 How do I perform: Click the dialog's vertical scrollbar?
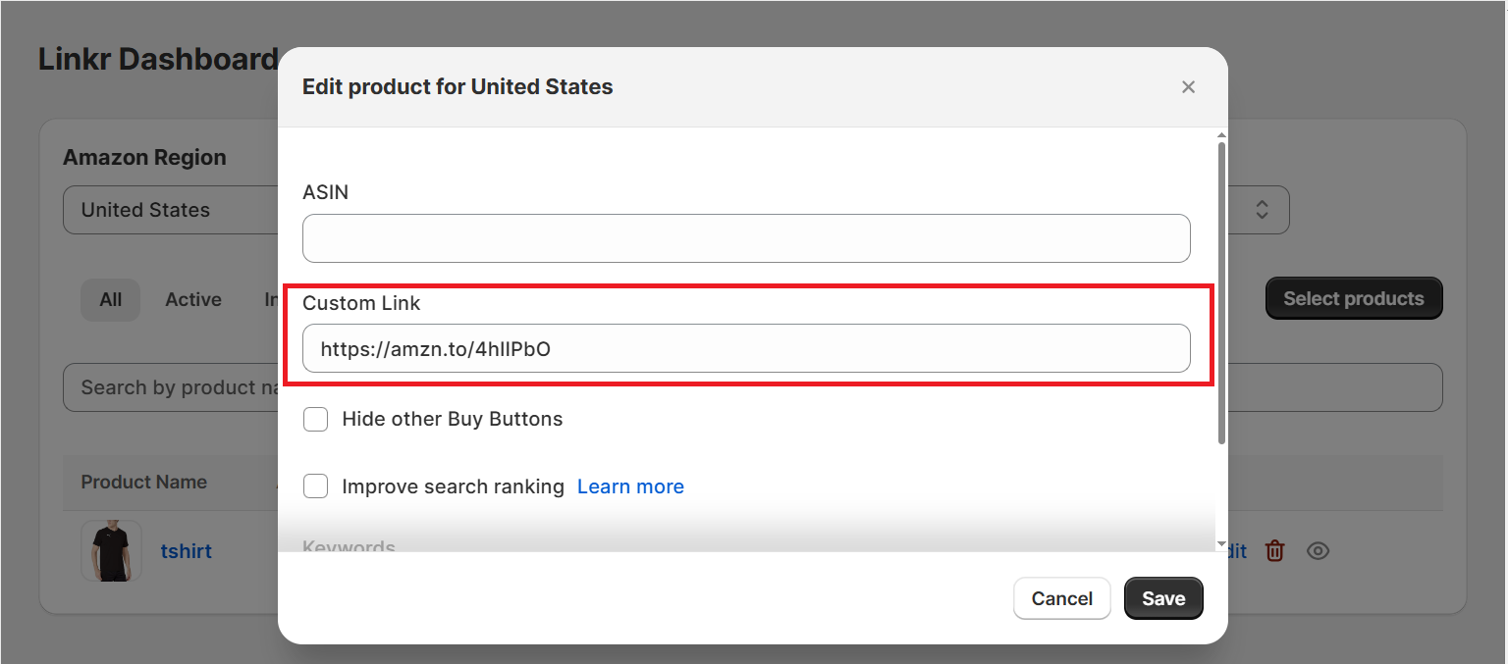point(1221,292)
